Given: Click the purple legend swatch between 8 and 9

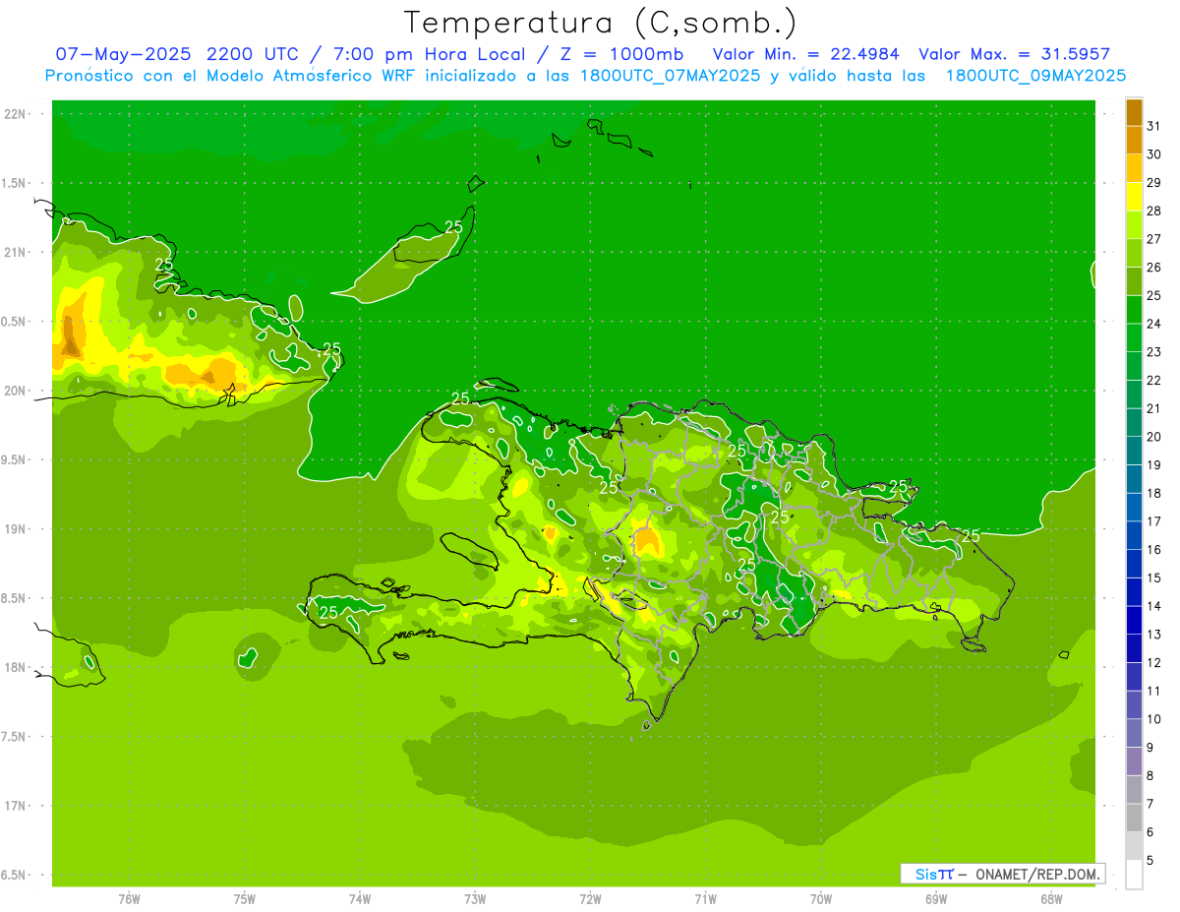Looking at the screenshot, I should (x=1134, y=761).
